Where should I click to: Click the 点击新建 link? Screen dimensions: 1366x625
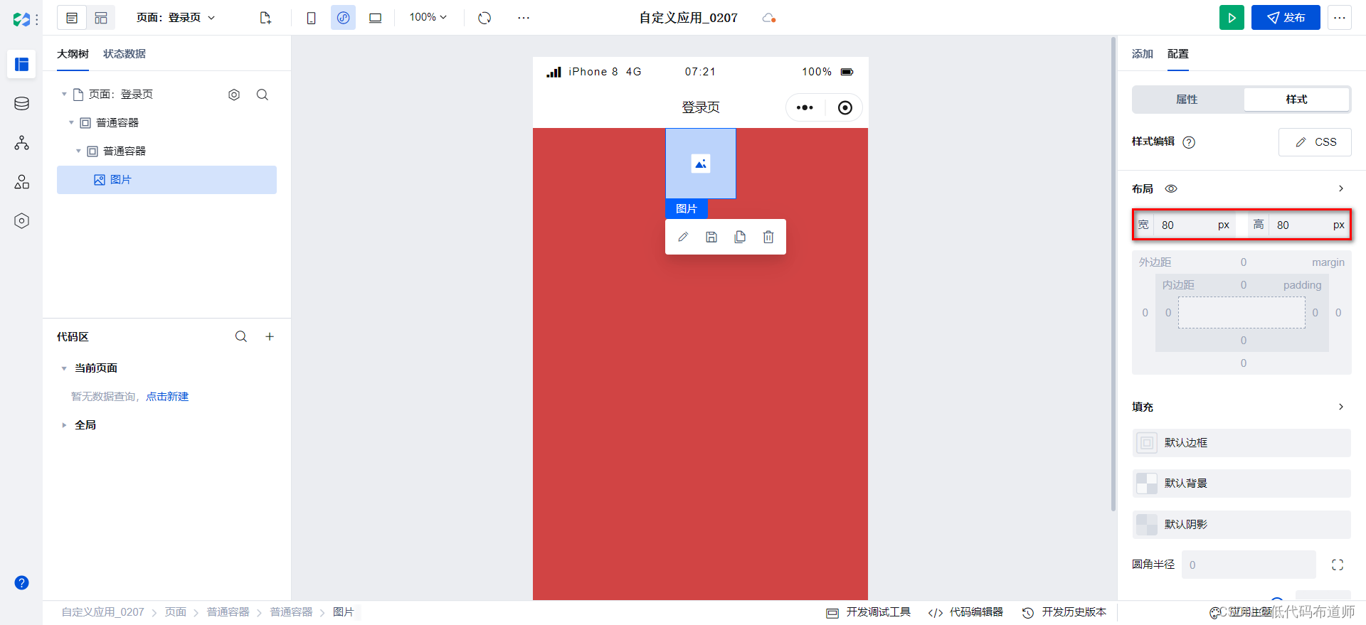pyautogui.click(x=167, y=397)
